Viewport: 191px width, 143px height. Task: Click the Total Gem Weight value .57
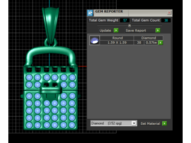pos(125,20)
